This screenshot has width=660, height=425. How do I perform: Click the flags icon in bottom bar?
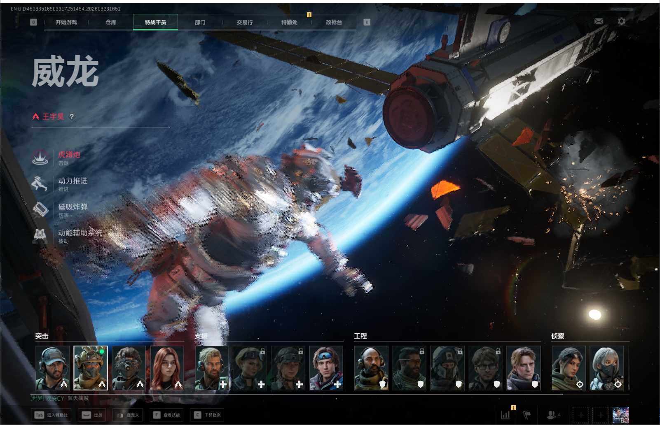(527, 415)
